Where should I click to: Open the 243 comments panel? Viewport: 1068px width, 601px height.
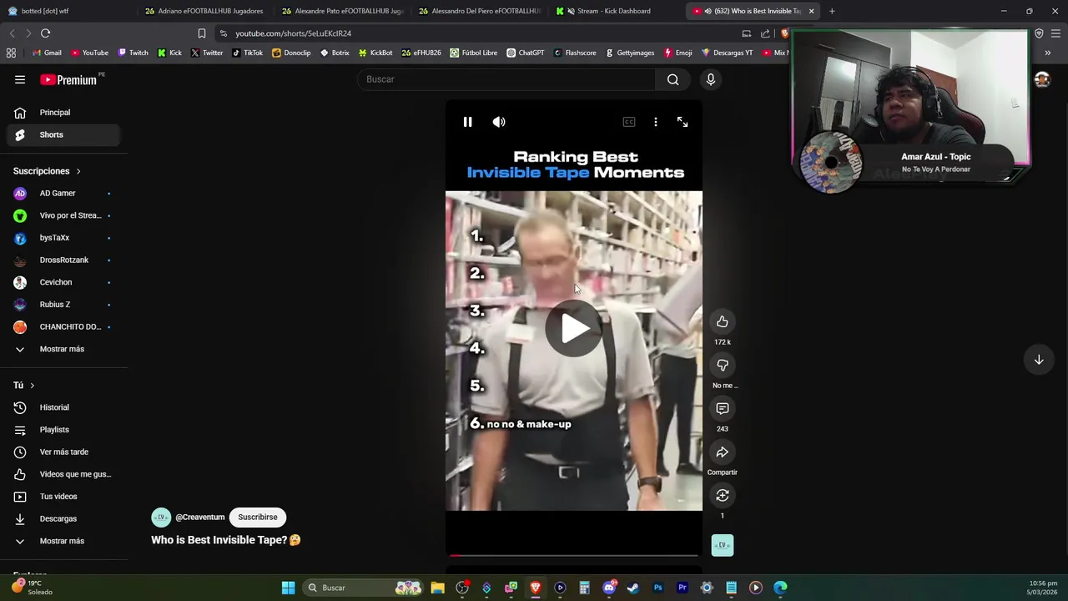723,408
